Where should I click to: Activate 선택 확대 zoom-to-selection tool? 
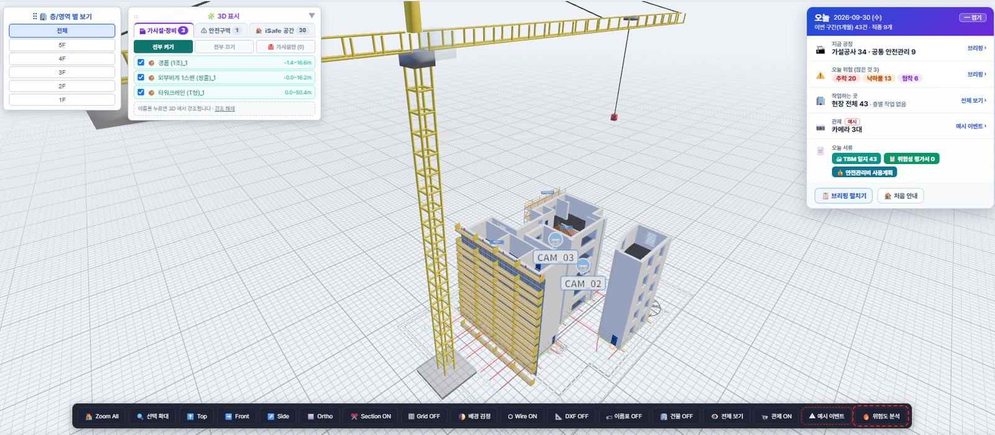(153, 416)
